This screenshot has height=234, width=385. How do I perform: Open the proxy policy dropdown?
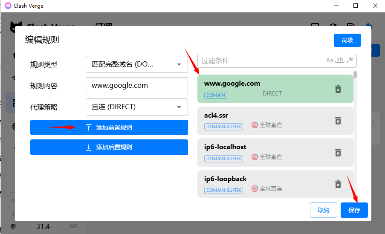click(137, 107)
